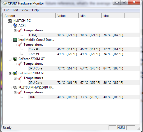Screen dimensions: 143x132
Task: Click the window resize grip corner
Action: [138, 128]
